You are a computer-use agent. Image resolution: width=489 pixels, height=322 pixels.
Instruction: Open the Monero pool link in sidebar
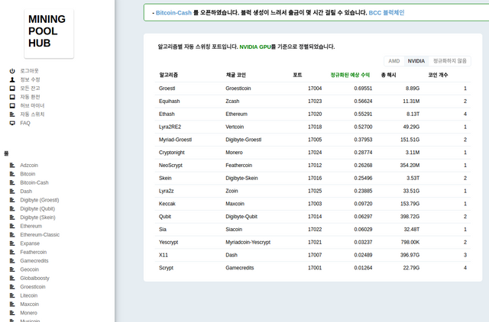29,313
